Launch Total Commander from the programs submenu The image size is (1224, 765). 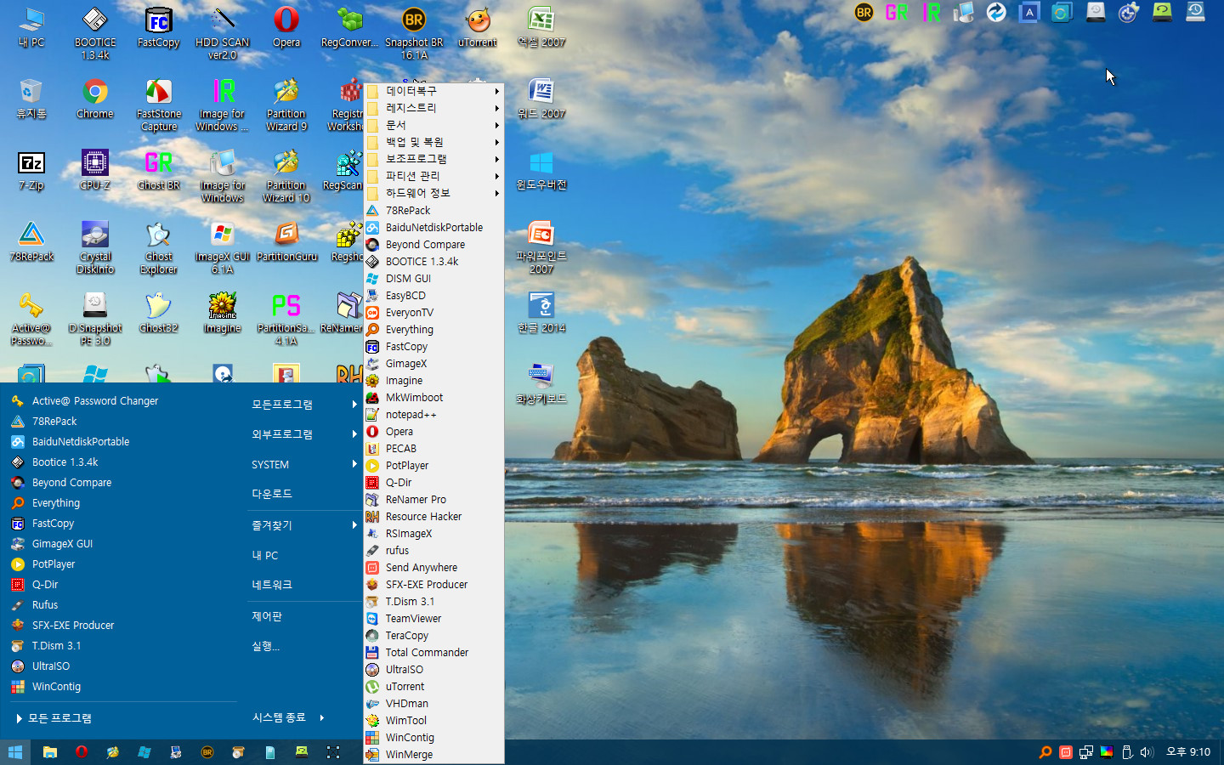[x=433, y=652]
